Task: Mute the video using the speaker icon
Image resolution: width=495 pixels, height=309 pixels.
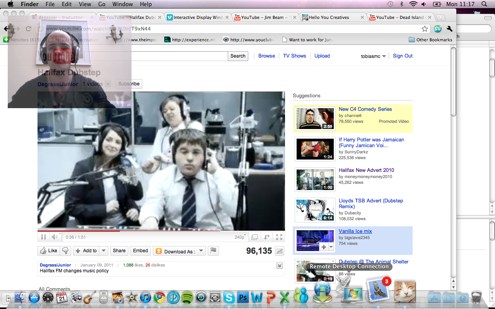Action: tap(55, 237)
